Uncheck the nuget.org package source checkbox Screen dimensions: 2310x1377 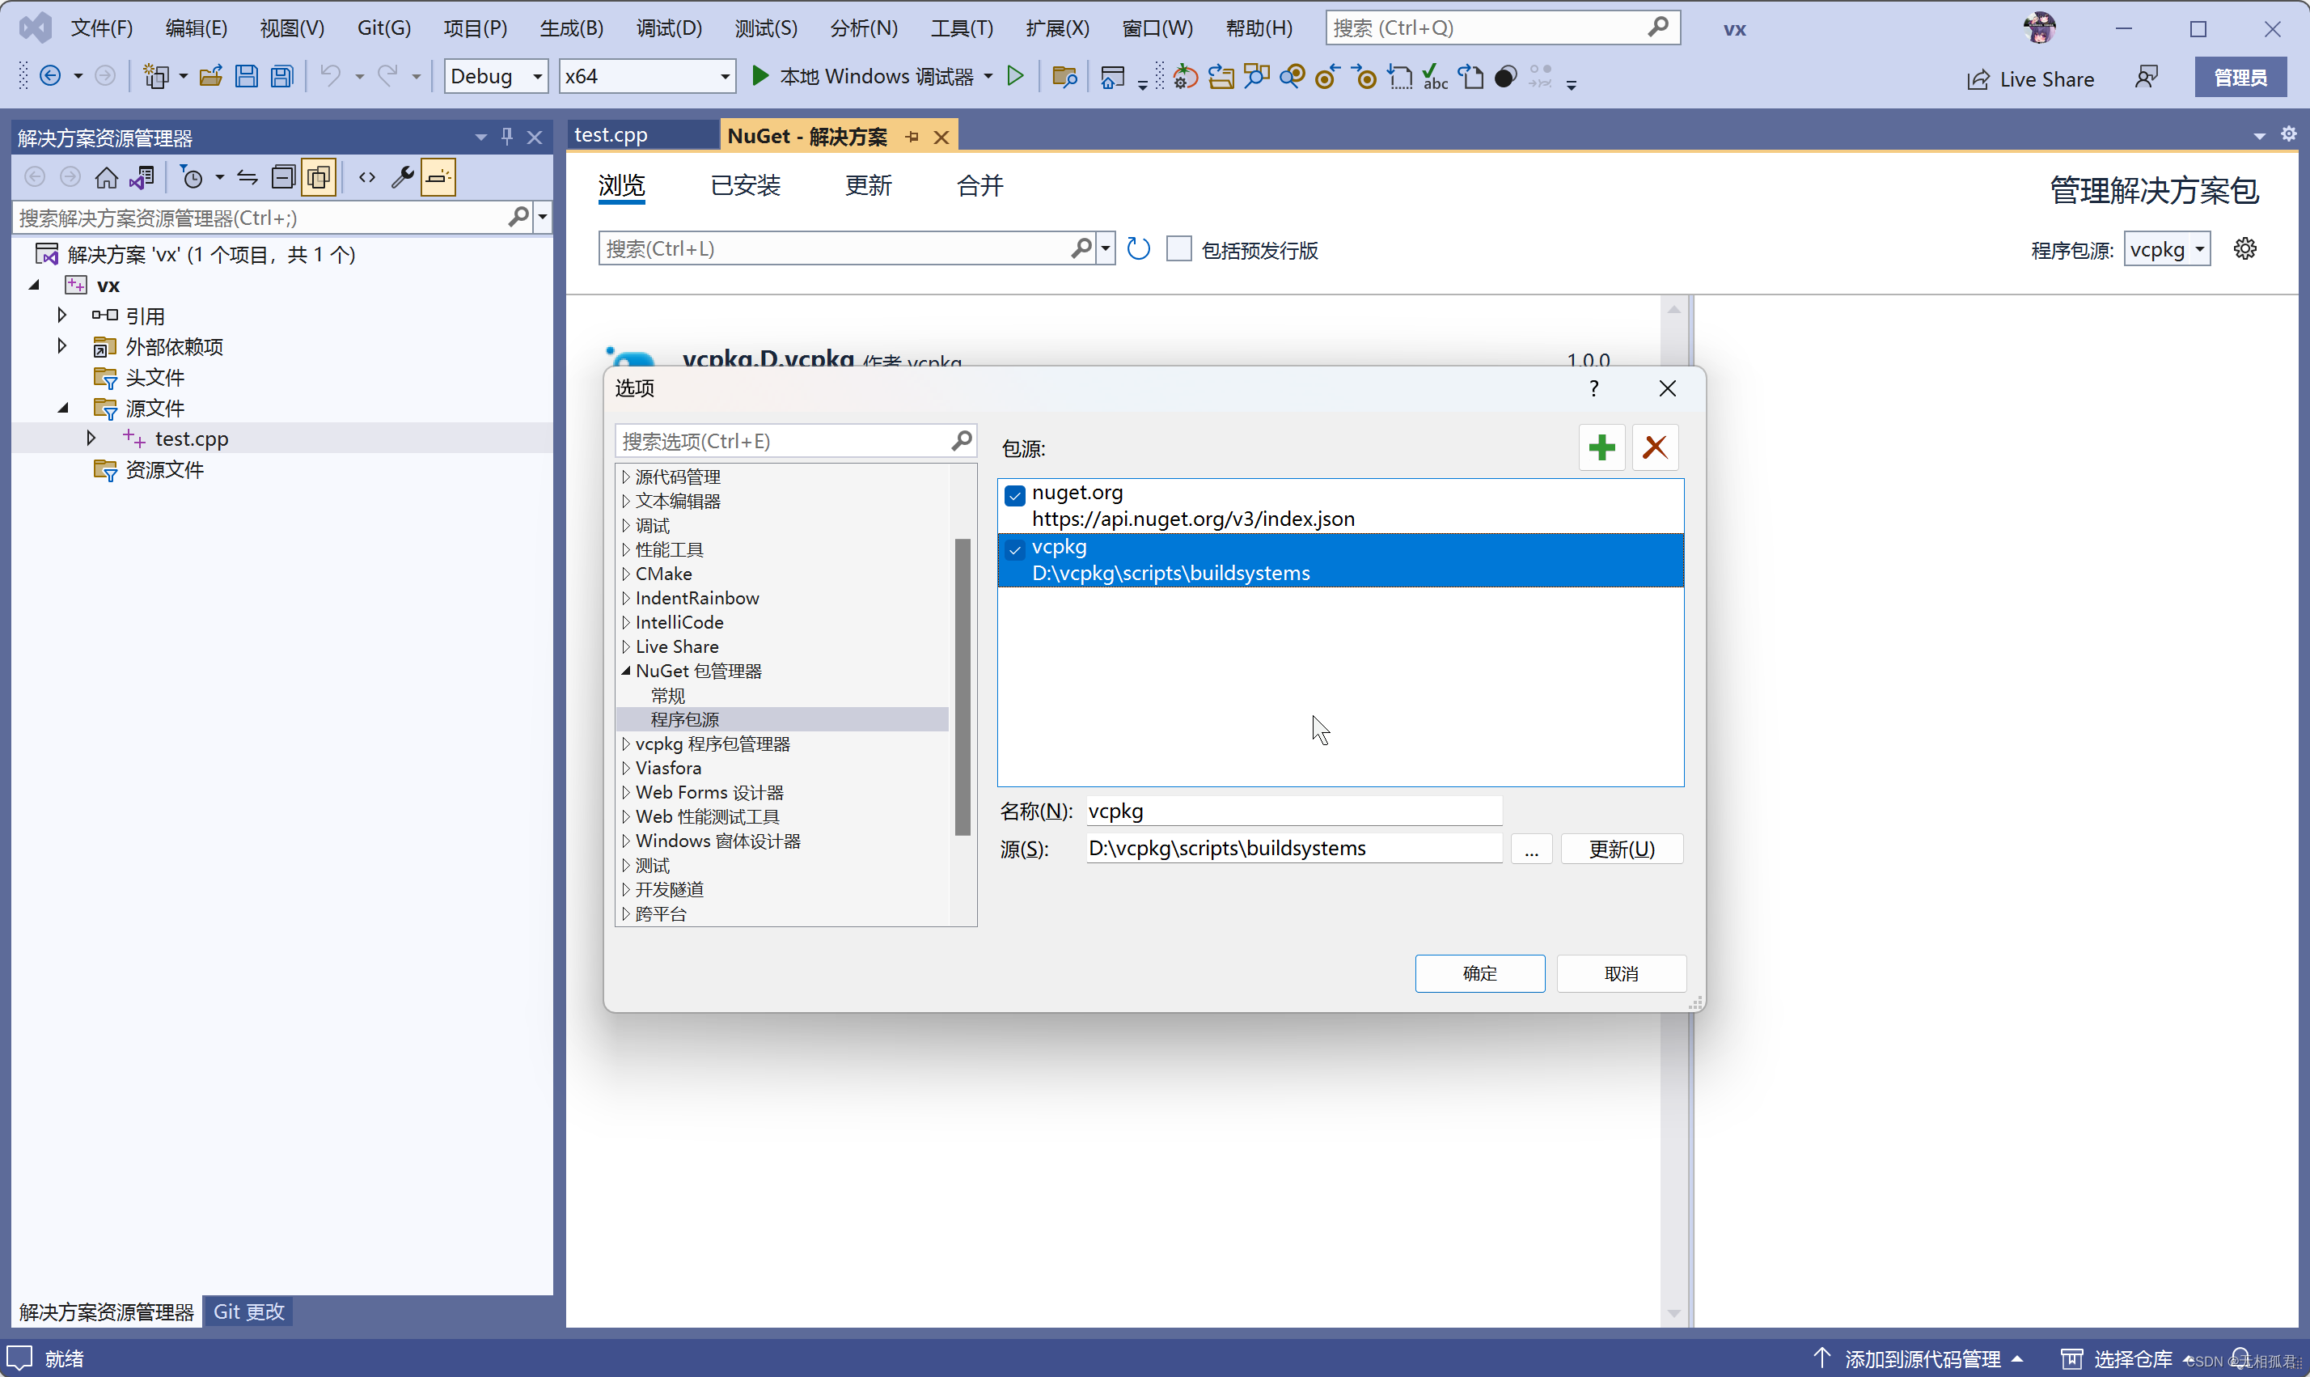tap(1014, 495)
